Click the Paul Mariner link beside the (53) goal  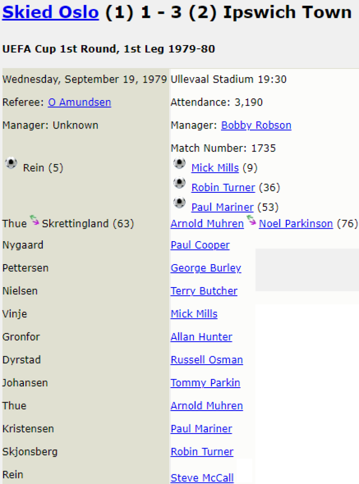click(222, 207)
